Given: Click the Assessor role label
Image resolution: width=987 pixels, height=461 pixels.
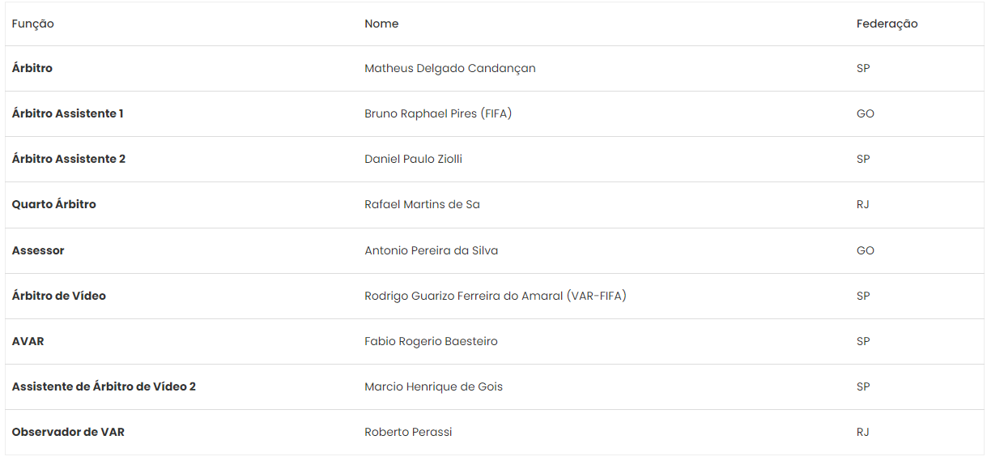Looking at the screenshot, I should pyautogui.click(x=38, y=250).
